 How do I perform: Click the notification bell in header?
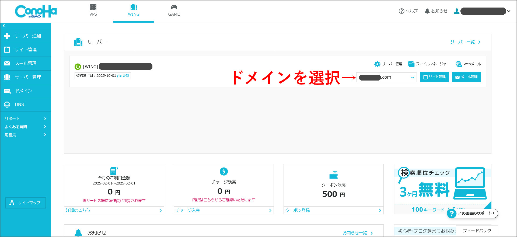point(427,11)
